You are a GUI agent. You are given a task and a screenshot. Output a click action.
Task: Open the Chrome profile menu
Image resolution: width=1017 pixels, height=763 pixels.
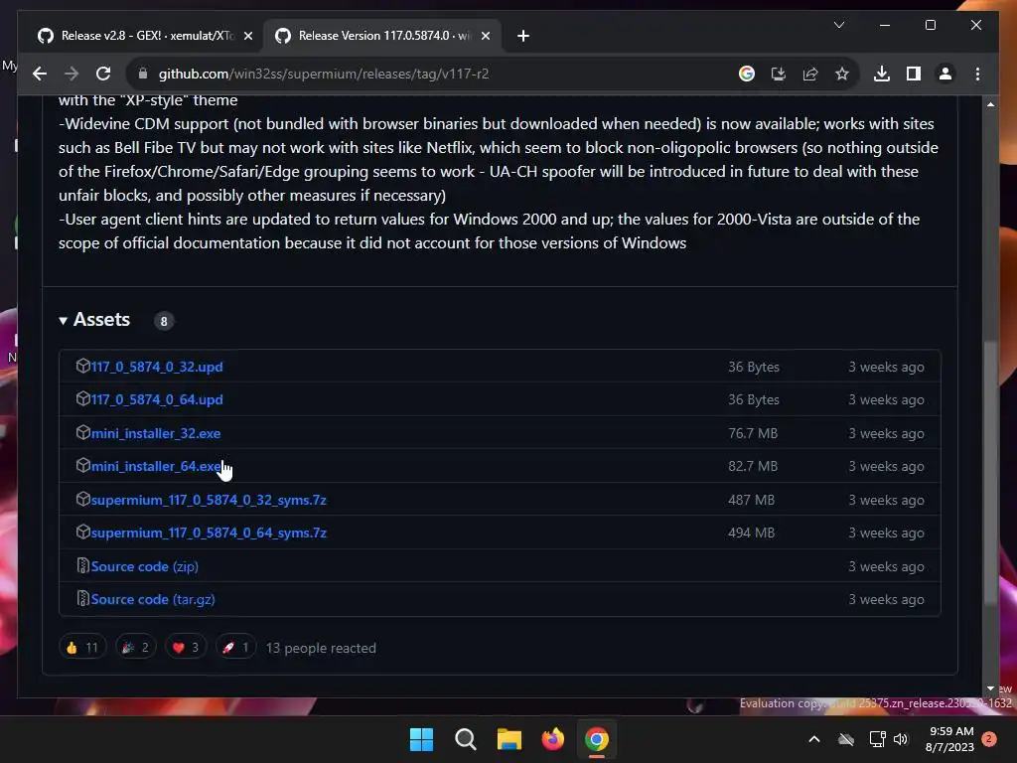pos(945,74)
